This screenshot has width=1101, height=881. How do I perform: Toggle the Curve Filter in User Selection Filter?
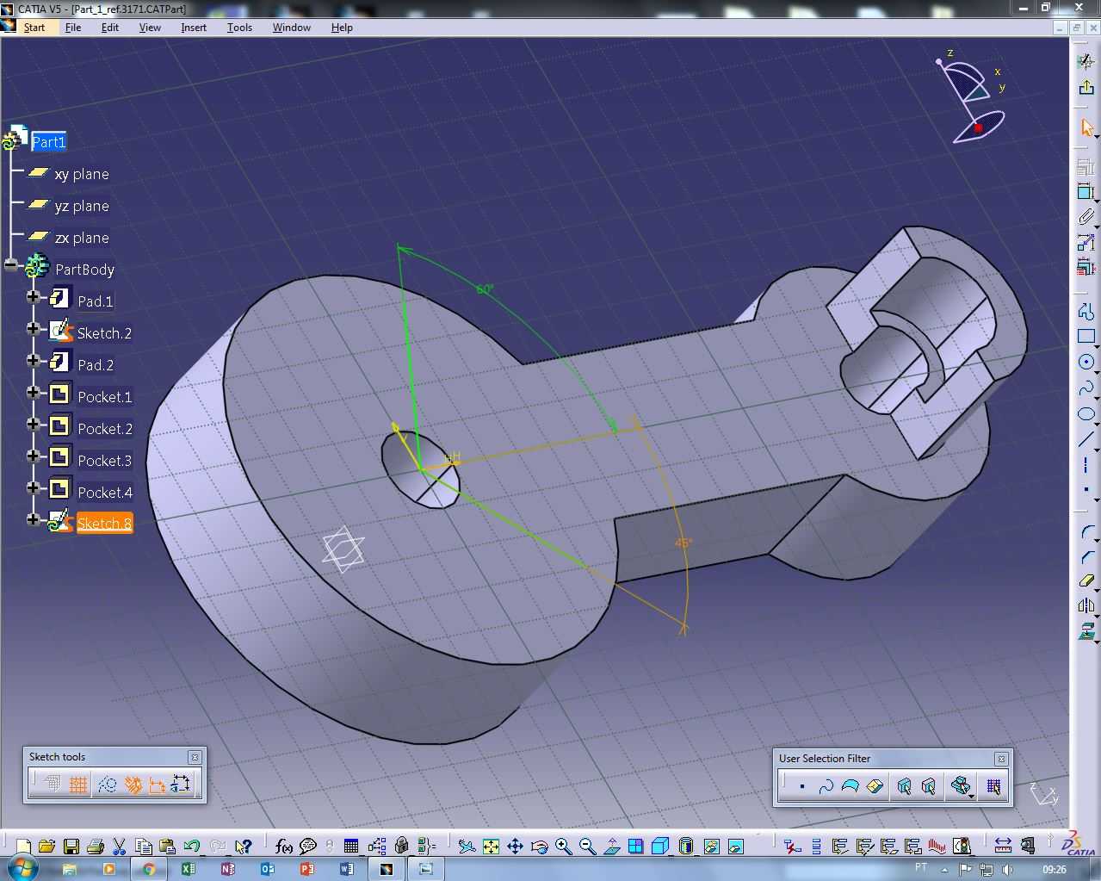point(826,786)
